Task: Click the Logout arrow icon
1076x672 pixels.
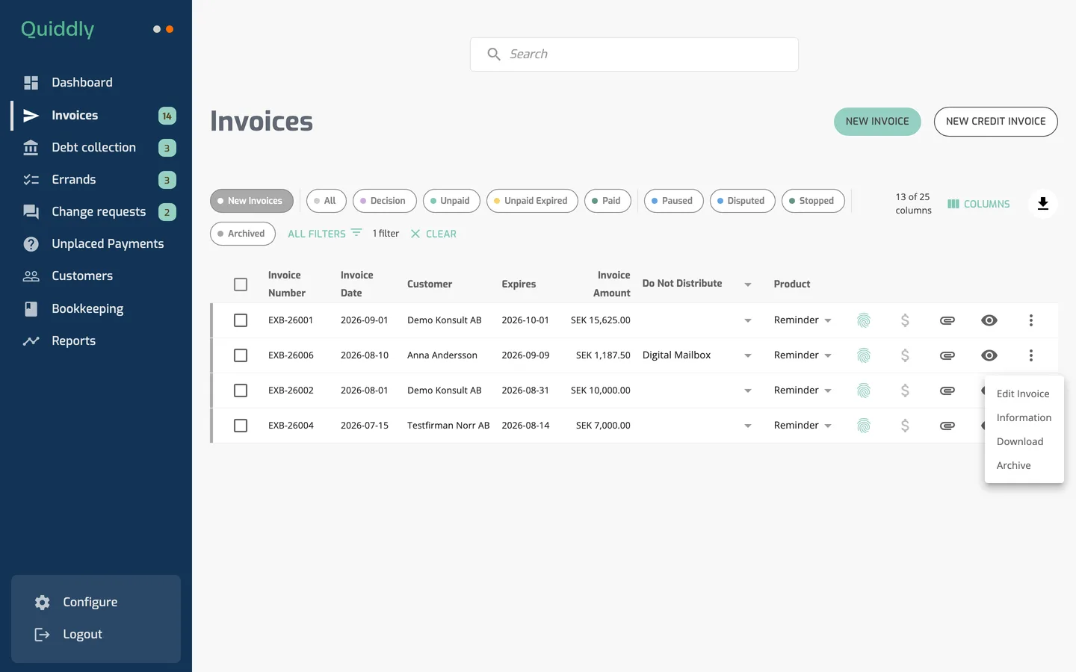Action: tap(43, 635)
